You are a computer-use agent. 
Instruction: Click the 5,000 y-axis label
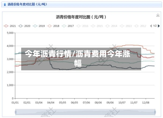point(10,33)
